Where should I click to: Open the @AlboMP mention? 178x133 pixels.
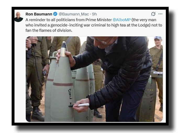point(121,20)
